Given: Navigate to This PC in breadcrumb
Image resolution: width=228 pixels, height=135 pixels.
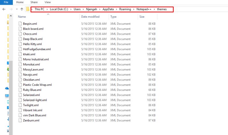Looking at the screenshot, I should pyautogui.click(x=39, y=9).
